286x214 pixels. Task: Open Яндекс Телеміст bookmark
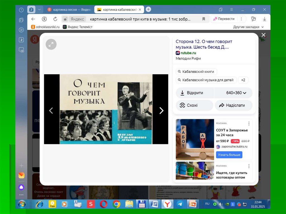coord(78,27)
